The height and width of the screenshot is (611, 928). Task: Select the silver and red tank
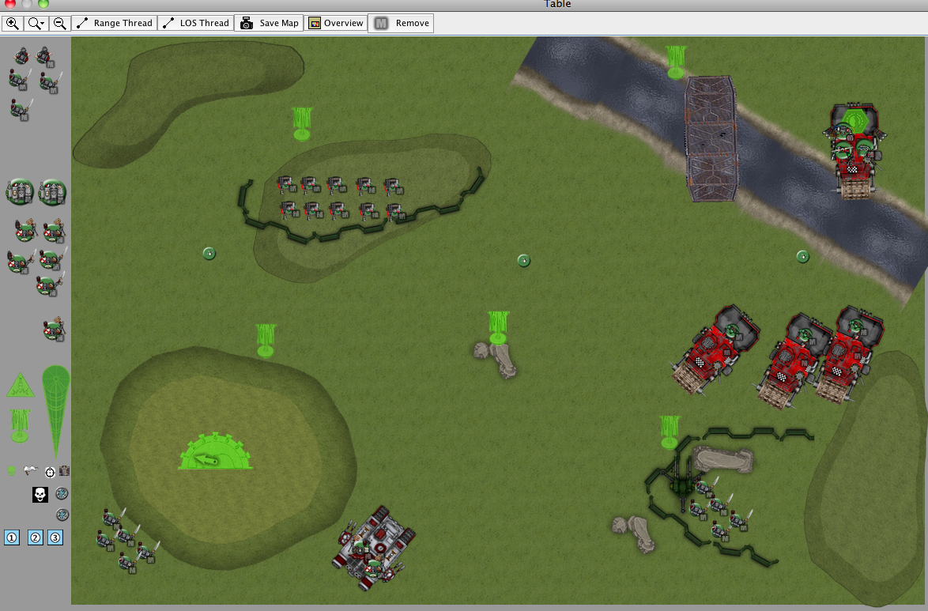[x=374, y=548]
